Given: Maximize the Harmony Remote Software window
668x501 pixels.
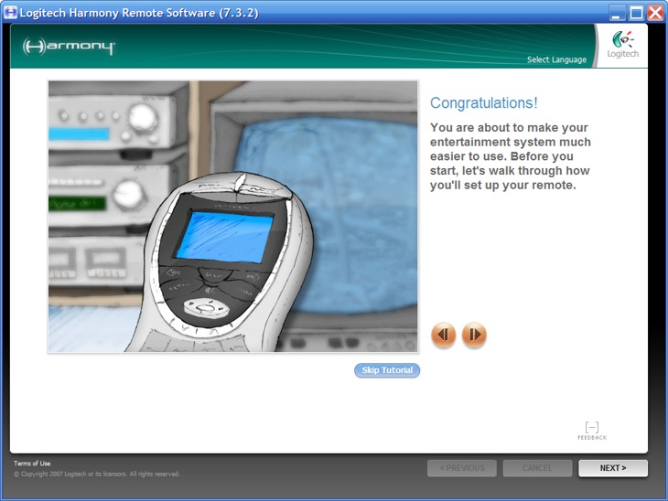Looking at the screenshot, I should pyautogui.click(x=636, y=13).
